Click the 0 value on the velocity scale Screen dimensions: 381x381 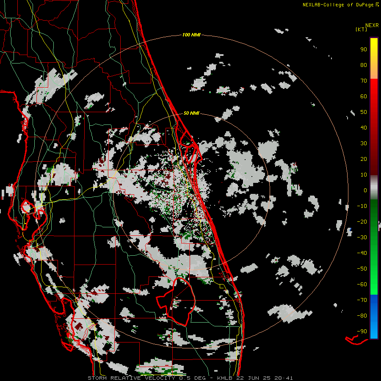tap(365, 190)
